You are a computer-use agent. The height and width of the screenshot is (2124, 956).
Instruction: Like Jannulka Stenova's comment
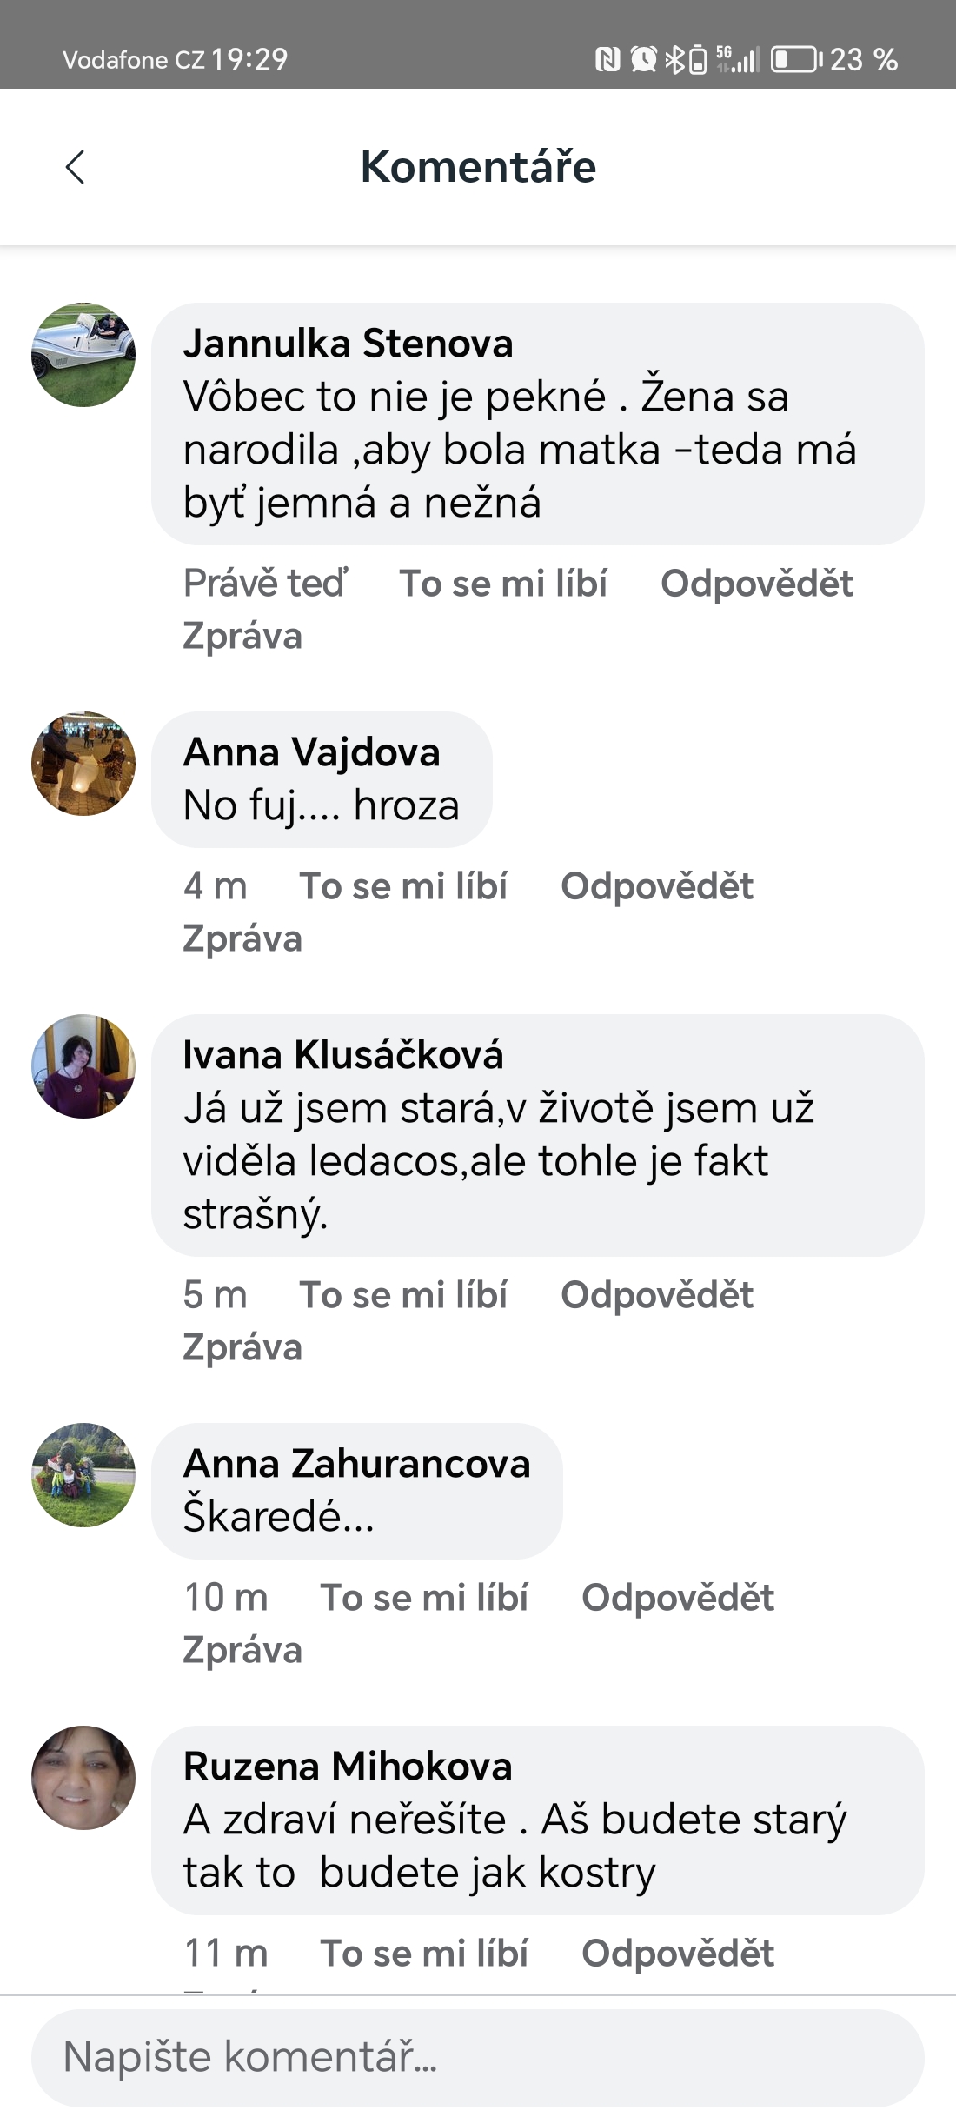coord(503,584)
